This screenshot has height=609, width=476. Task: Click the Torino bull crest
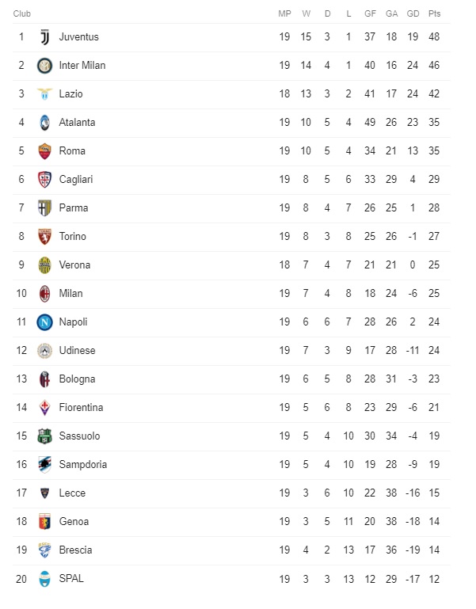coord(44,237)
